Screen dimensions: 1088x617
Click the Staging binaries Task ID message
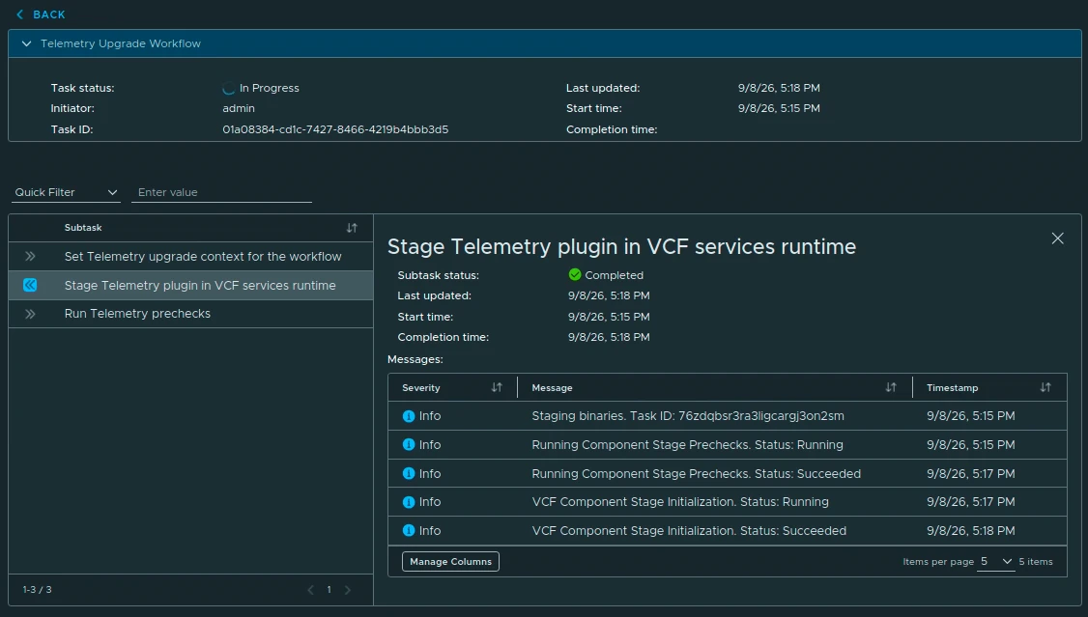[688, 416]
